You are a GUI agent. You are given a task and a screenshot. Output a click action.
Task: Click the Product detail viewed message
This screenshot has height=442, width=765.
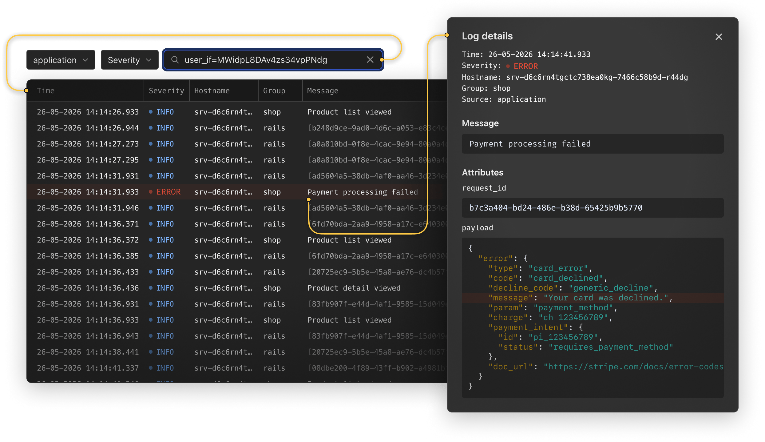click(354, 288)
